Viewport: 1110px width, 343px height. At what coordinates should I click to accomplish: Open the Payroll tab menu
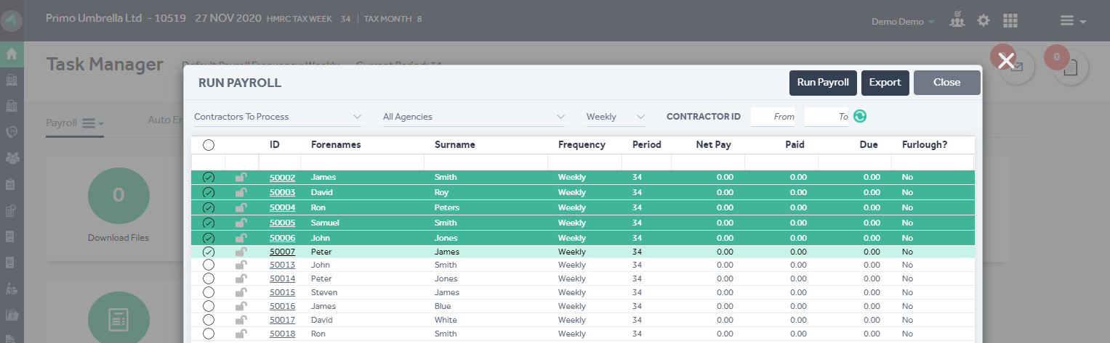(x=75, y=123)
